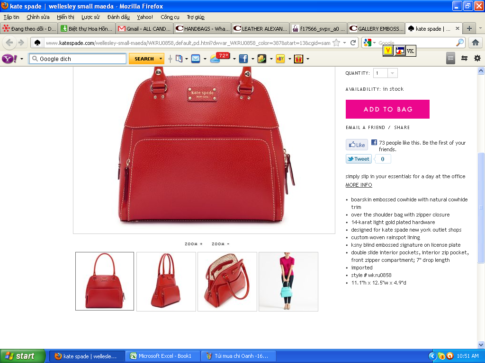Click the Yahoo toolbar SEARCH button
Image resolution: width=485 pixels, height=363 pixels.
pos(144,59)
